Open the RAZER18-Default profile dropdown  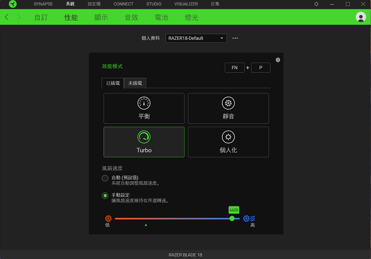196,38
